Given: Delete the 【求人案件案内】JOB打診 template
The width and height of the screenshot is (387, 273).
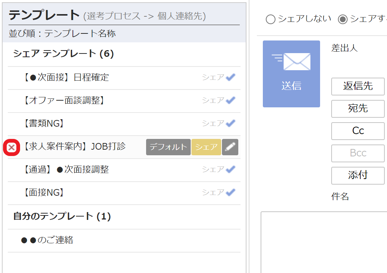Looking at the screenshot, I should coord(11,147).
